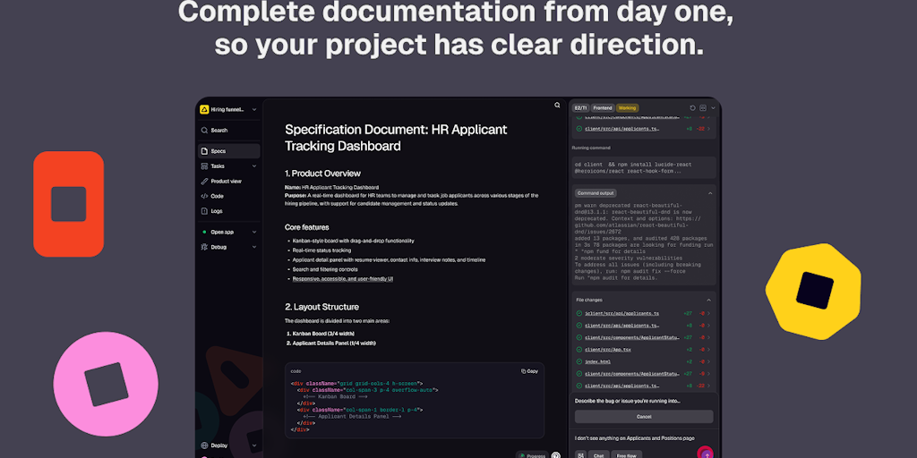Click the 'Running command' label
The width and height of the screenshot is (917, 458).
click(x=593, y=148)
